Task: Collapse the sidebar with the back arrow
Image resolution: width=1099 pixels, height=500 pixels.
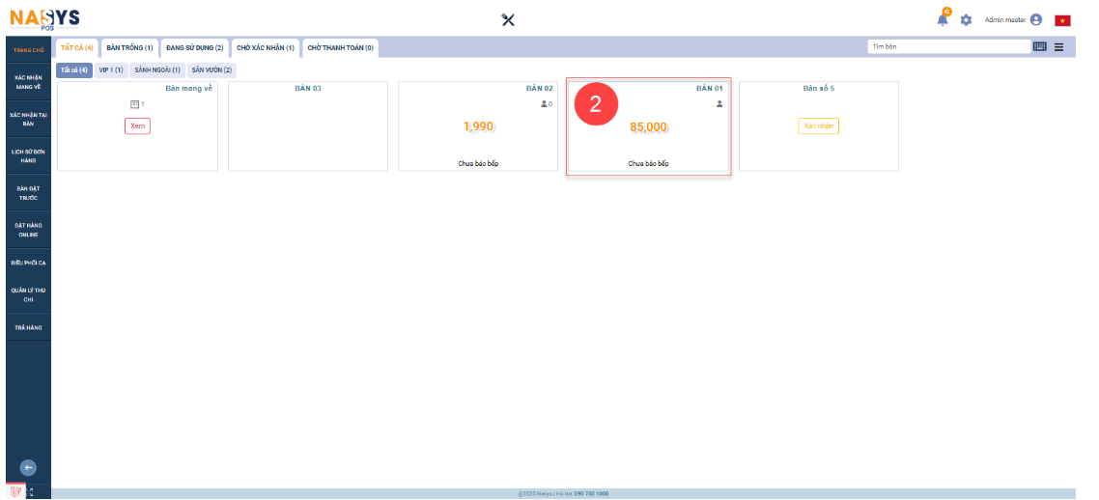Action: [x=28, y=468]
